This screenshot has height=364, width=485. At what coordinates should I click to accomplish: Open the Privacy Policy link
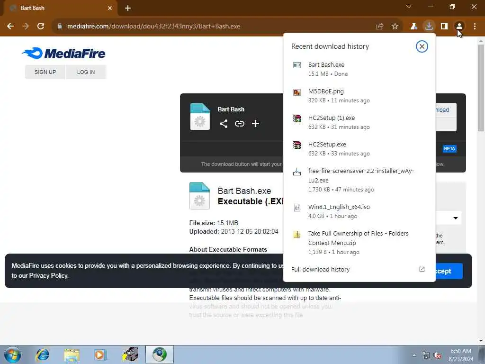tap(49, 275)
